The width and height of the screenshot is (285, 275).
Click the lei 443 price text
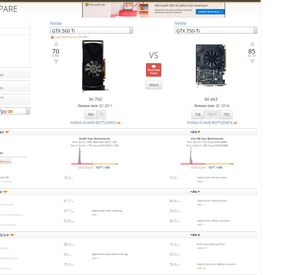pyautogui.click(x=211, y=99)
